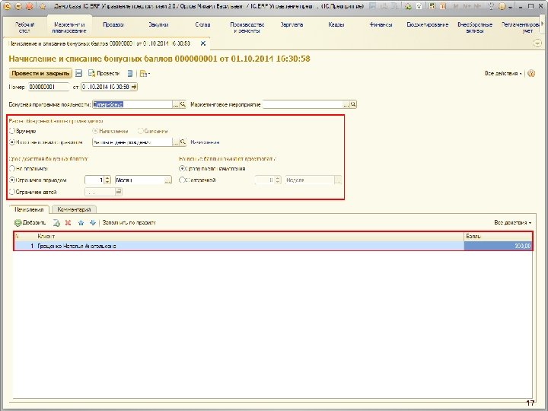Select the Списание radio option
Image resolution: width=548 pixels, height=411 pixels.
tap(140, 131)
